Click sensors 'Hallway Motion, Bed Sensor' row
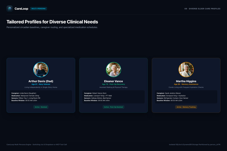The image size is (227, 151). [x=97, y=98]
